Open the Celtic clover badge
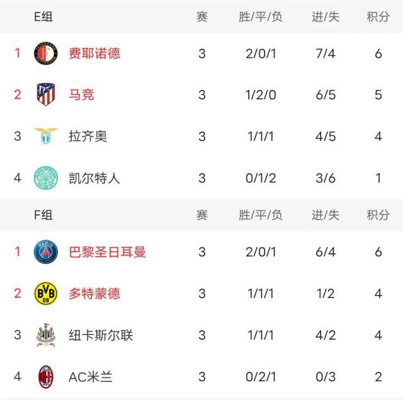The image size is (403, 400). tap(45, 178)
